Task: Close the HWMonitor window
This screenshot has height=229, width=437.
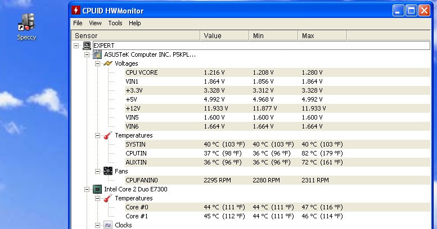Action: click(424, 11)
